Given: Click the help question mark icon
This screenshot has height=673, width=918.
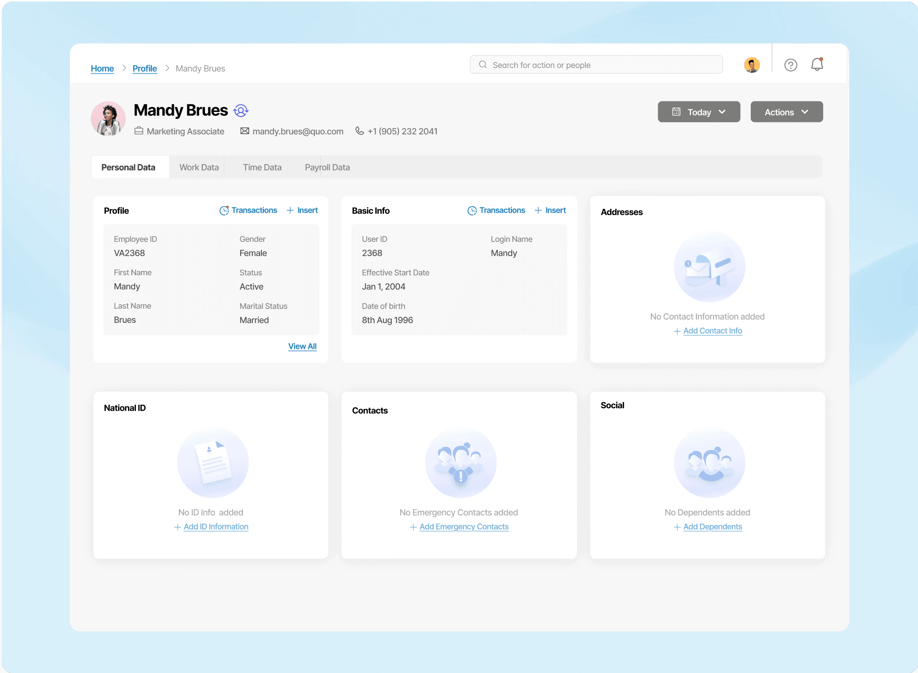Looking at the screenshot, I should click(790, 65).
